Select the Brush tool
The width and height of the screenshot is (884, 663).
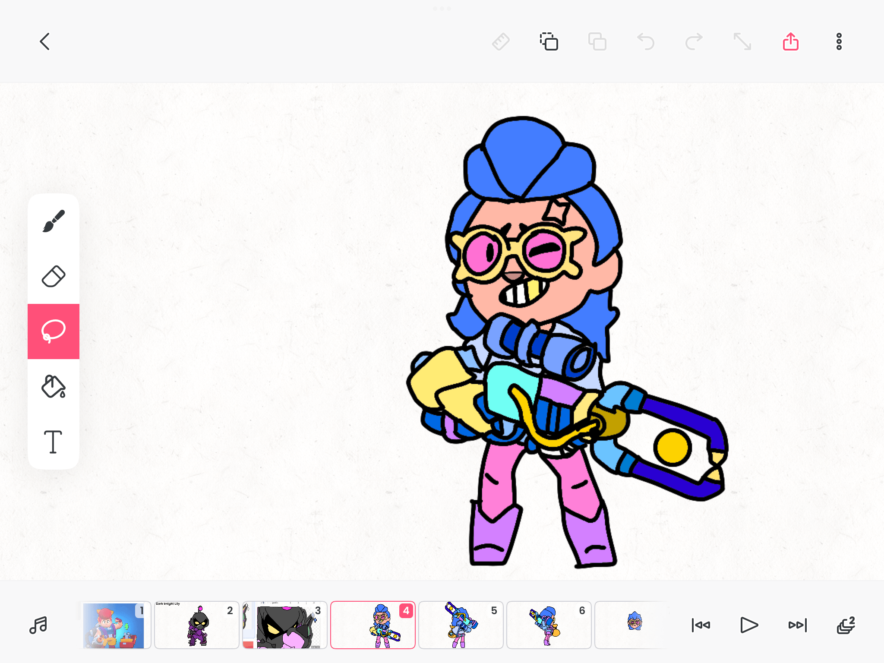pyautogui.click(x=53, y=219)
